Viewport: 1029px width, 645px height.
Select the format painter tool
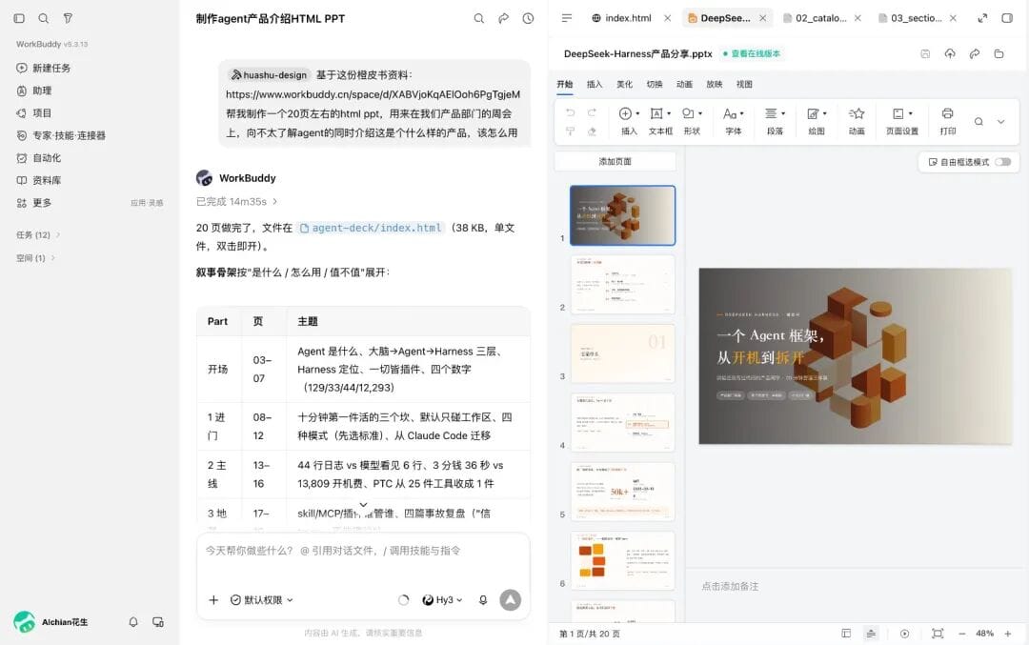(571, 131)
